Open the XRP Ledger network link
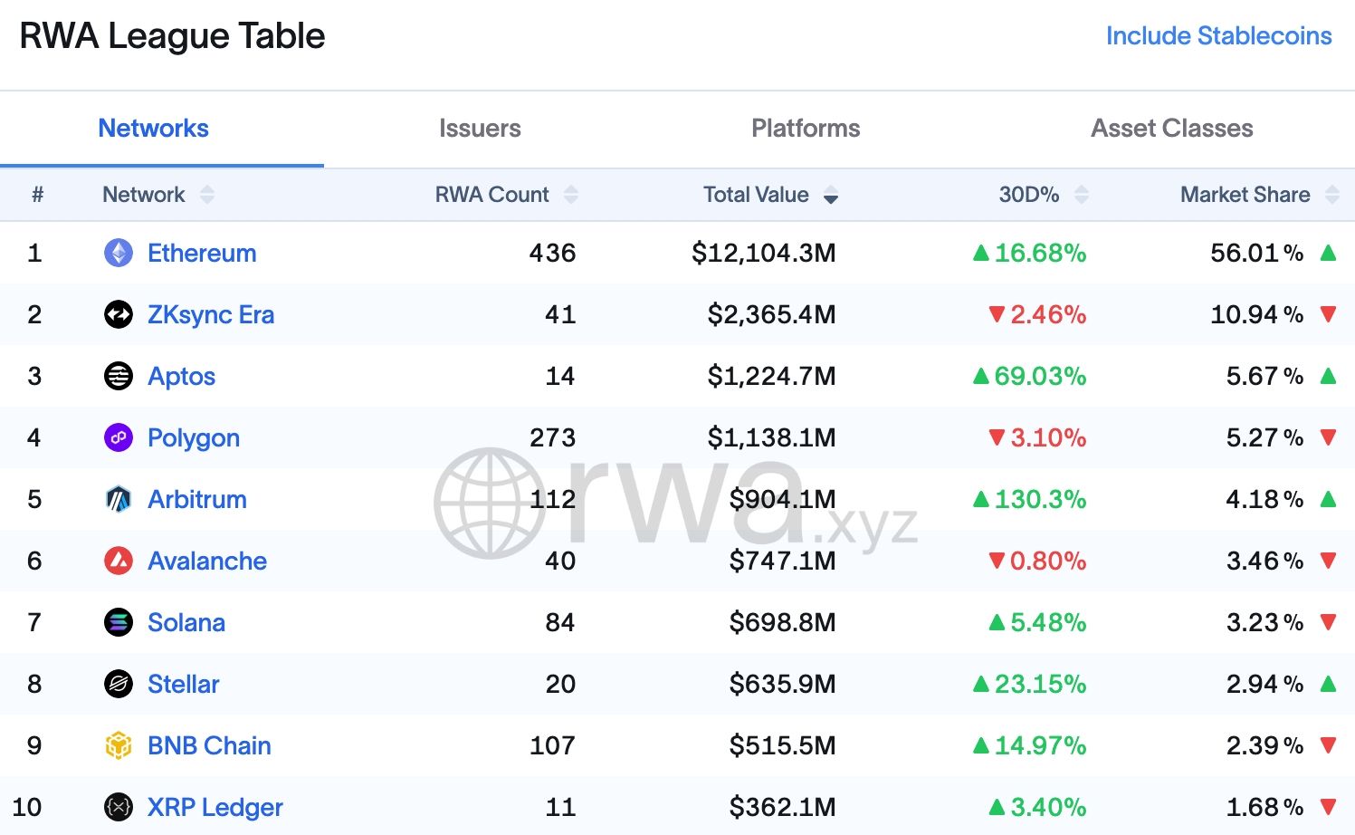The image size is (1355, 835). click(215, 807)
